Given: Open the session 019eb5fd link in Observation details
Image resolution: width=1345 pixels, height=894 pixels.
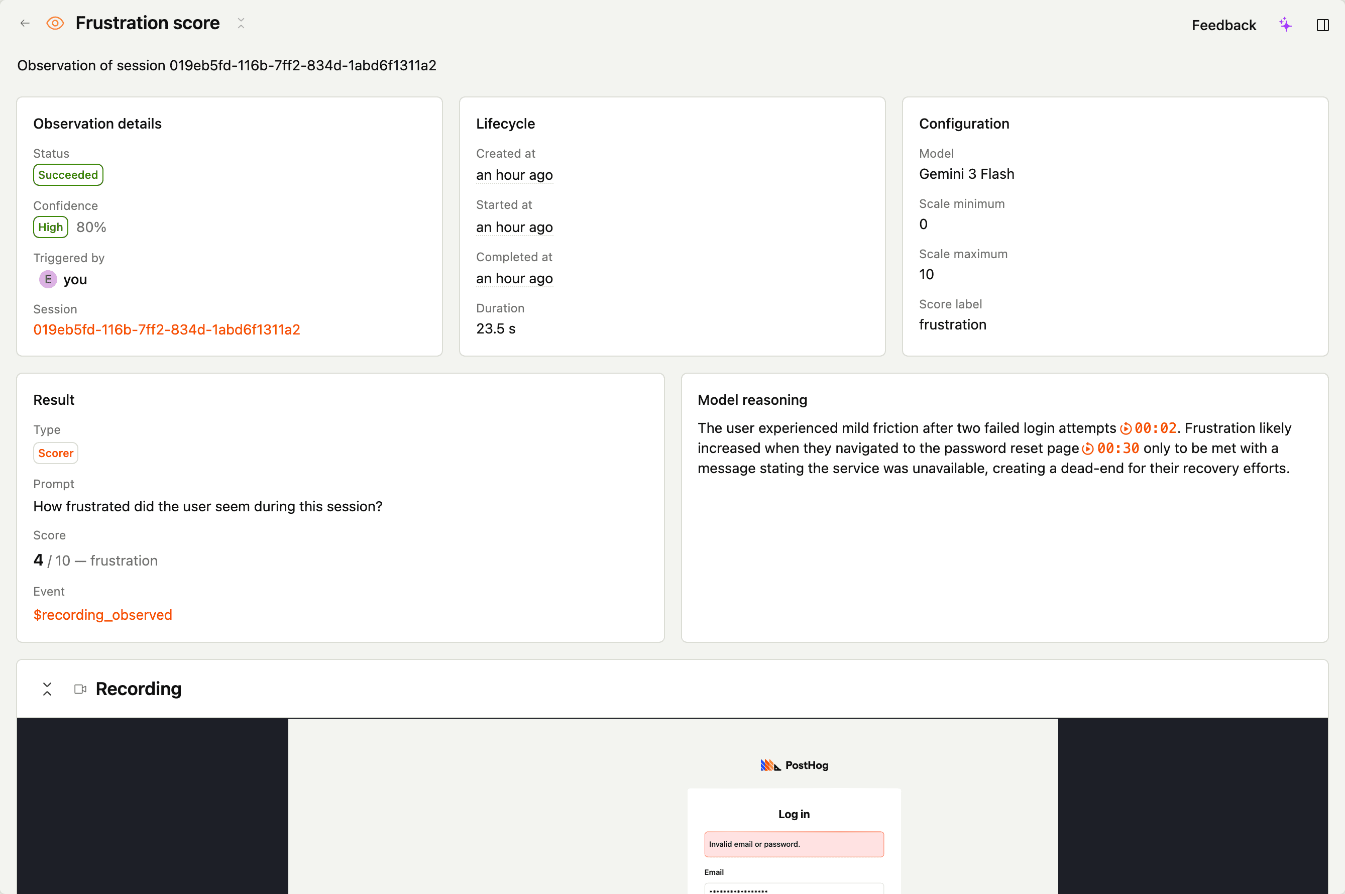Looking at the screenshot, I should click(166, 329).
